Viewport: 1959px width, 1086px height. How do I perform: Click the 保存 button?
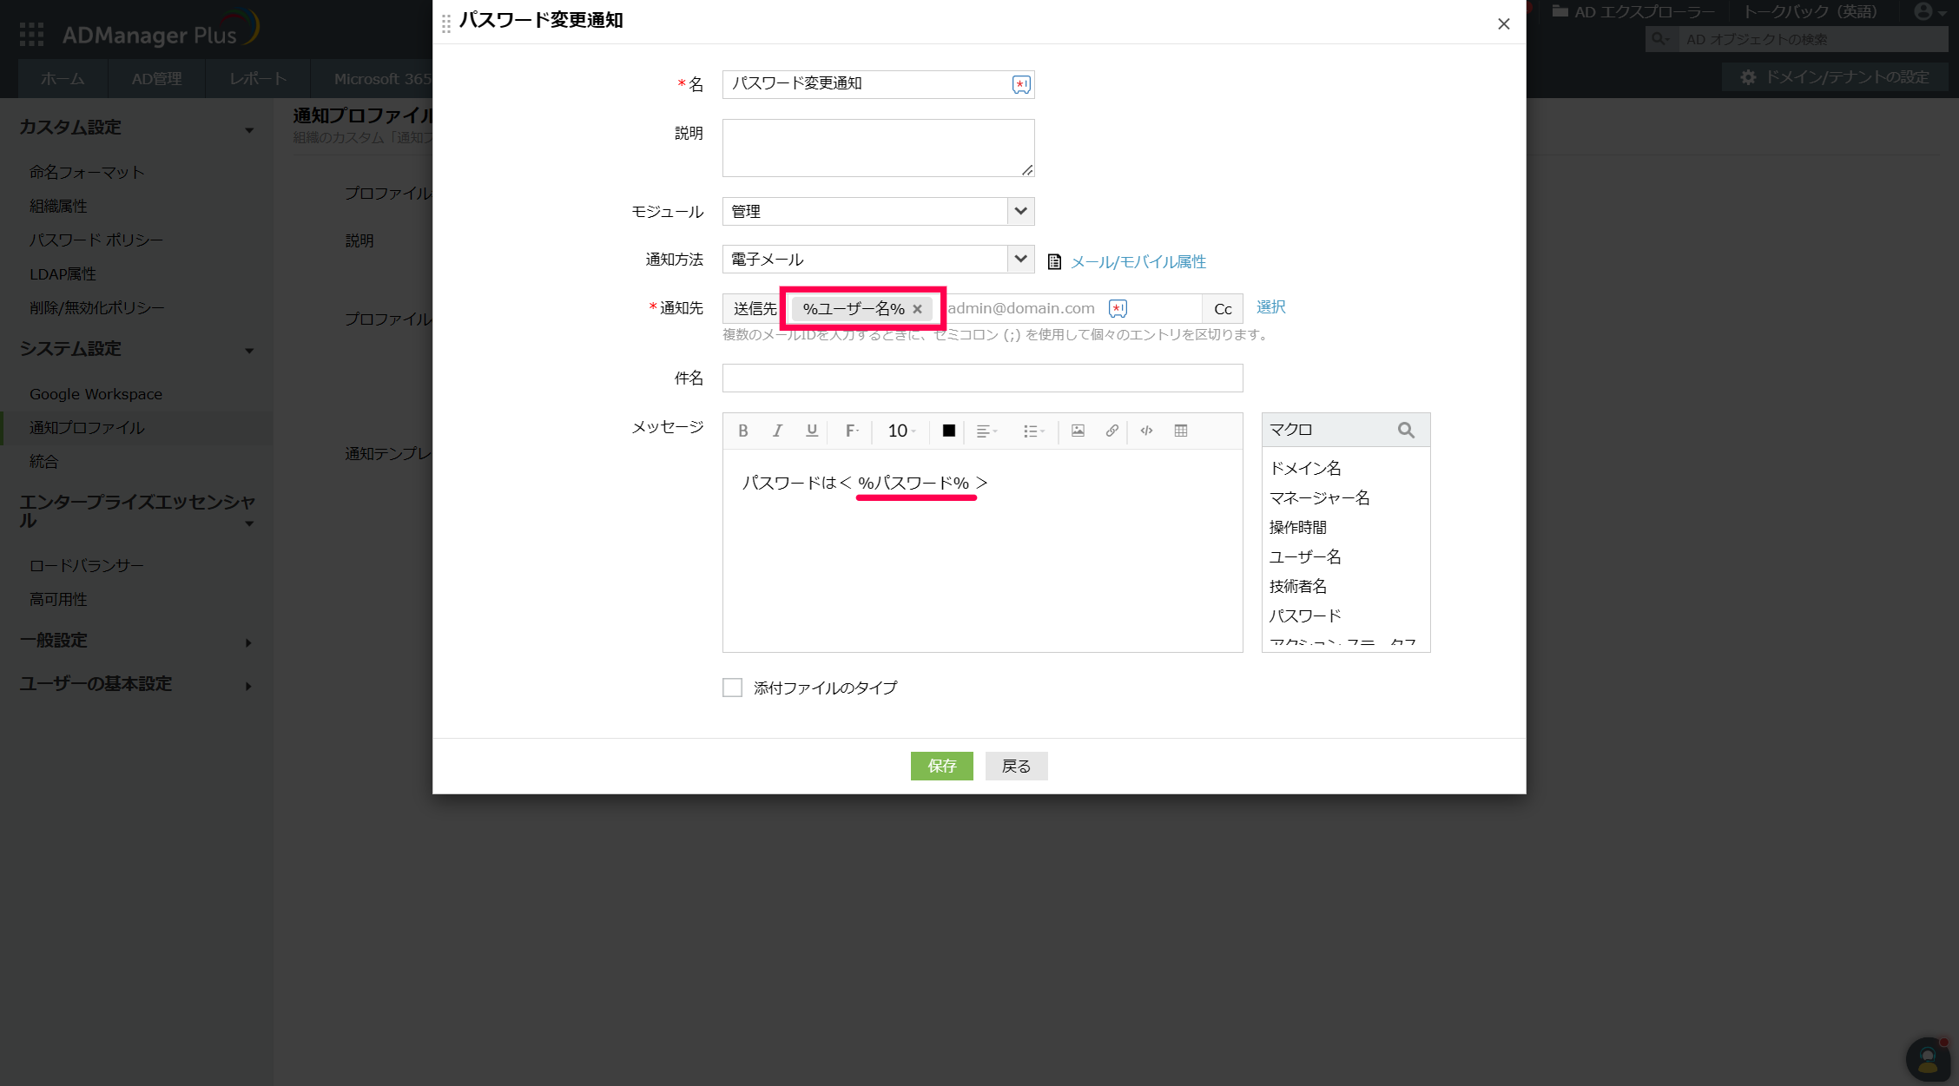941,766
